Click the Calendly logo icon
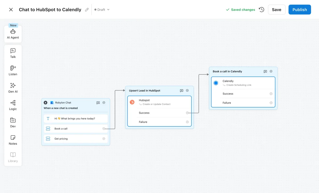 (216, 83)
